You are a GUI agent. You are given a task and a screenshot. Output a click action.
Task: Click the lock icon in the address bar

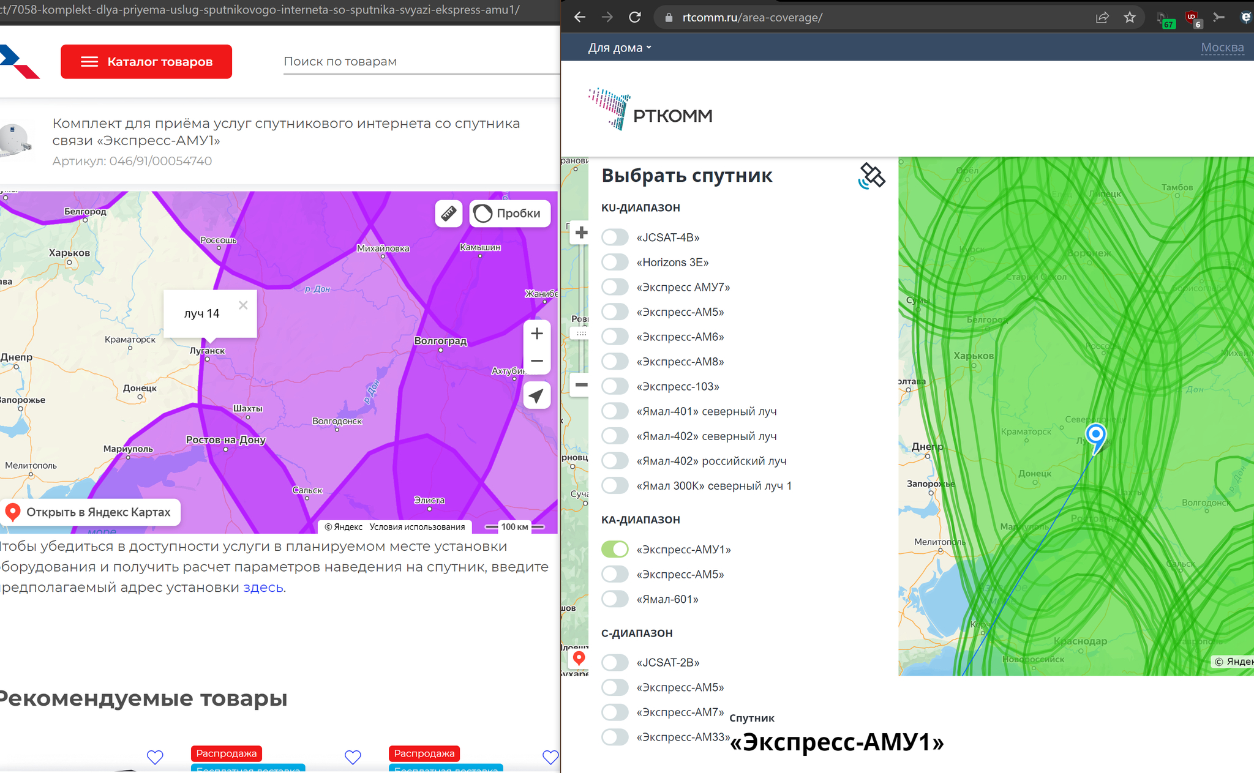click(x=669, y=18)
